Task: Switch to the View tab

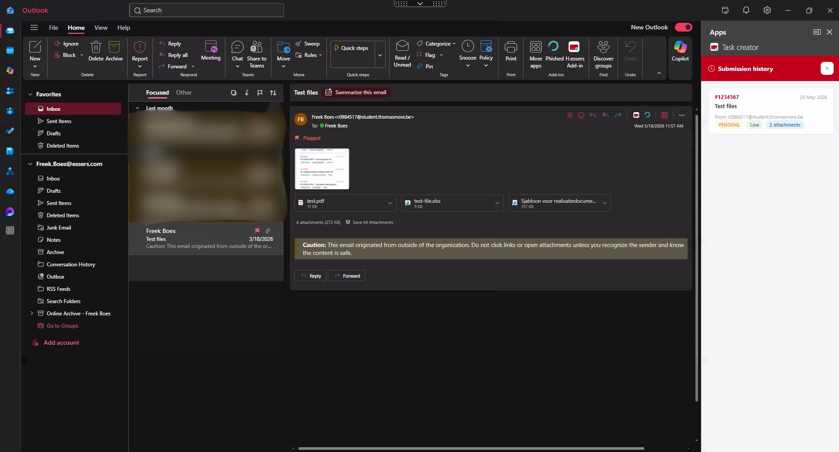Action: click(101, 28)
